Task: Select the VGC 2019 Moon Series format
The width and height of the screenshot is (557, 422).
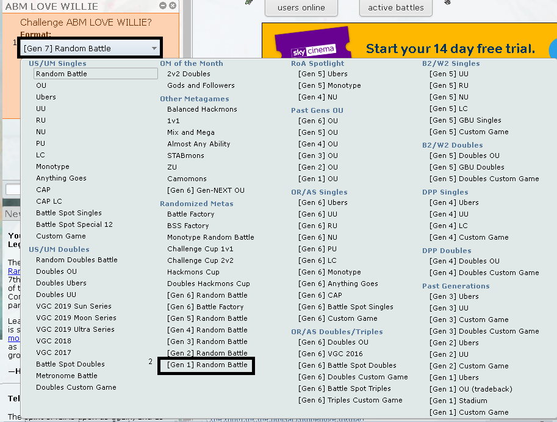Action: point(76,318)
